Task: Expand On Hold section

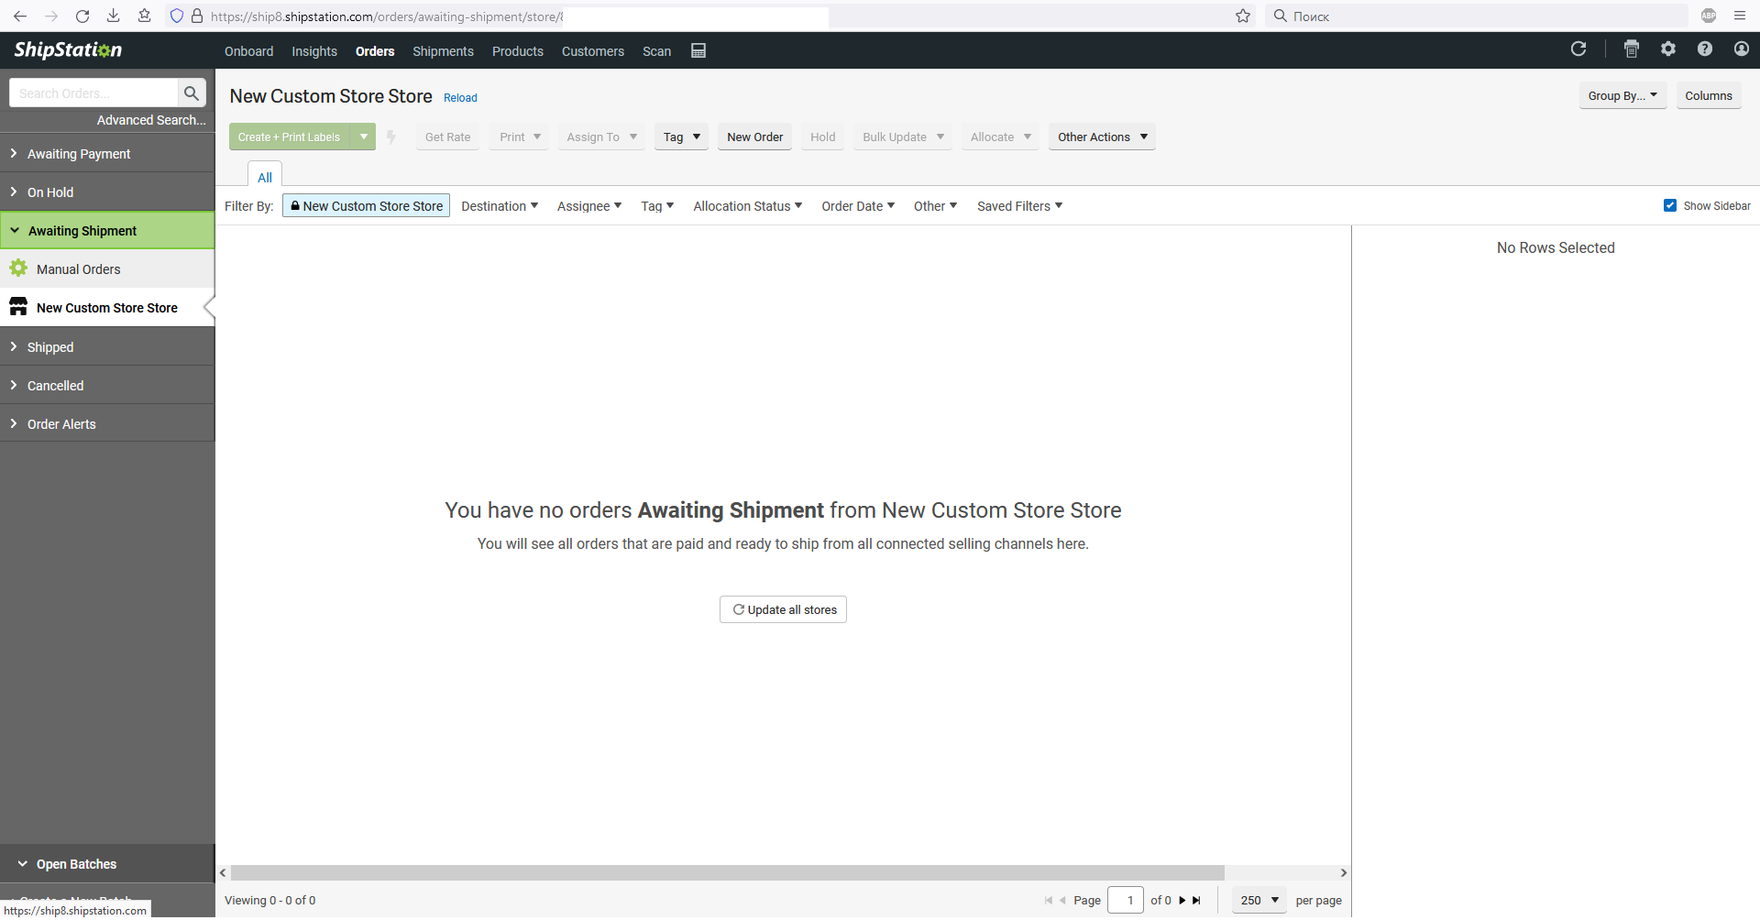Action: (107, 192)
